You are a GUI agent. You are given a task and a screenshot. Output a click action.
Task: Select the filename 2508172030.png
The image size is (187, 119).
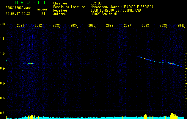tap(18, 8)
